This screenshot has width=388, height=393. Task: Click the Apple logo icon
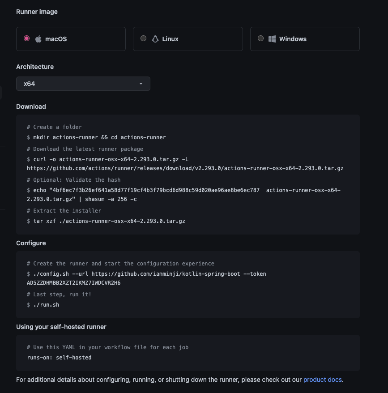pos(38,39)
